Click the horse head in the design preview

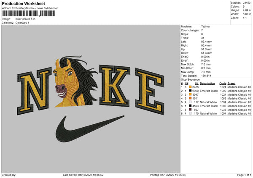click(76, 81)
